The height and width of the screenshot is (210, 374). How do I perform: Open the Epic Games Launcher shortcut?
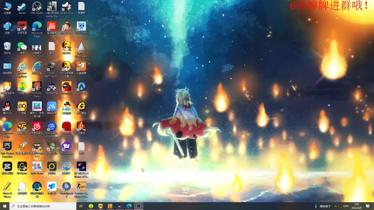(x=7, y=149)
